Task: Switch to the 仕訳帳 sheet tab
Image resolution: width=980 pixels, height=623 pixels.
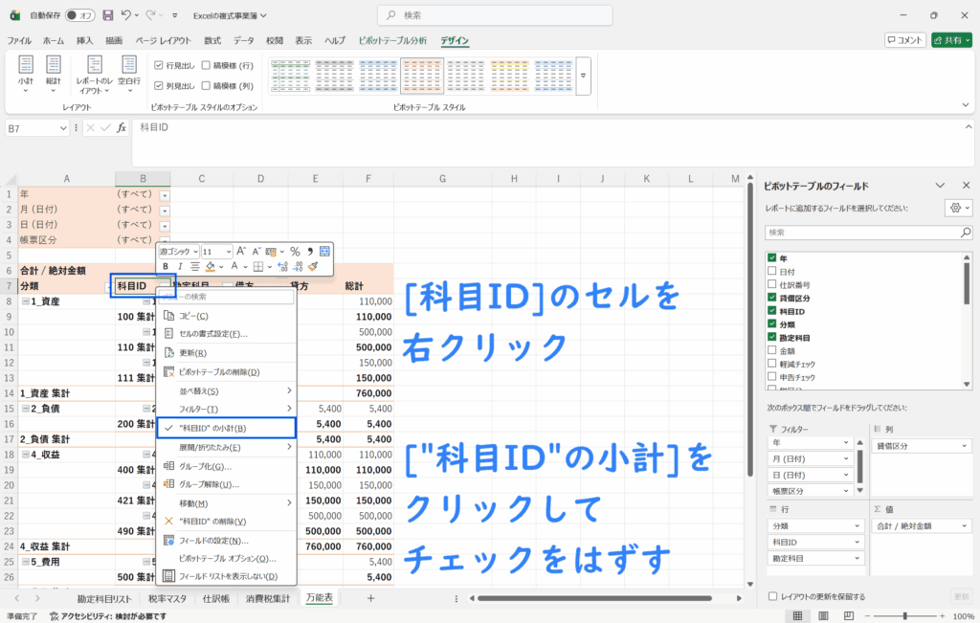Action: point(215,598)
